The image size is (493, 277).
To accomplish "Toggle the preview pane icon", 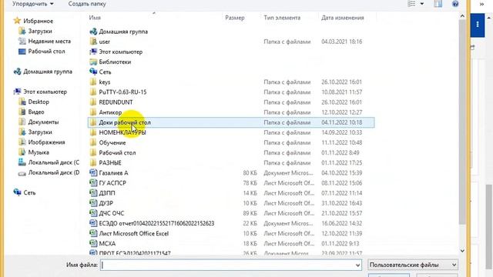I will tap(438, 4).
